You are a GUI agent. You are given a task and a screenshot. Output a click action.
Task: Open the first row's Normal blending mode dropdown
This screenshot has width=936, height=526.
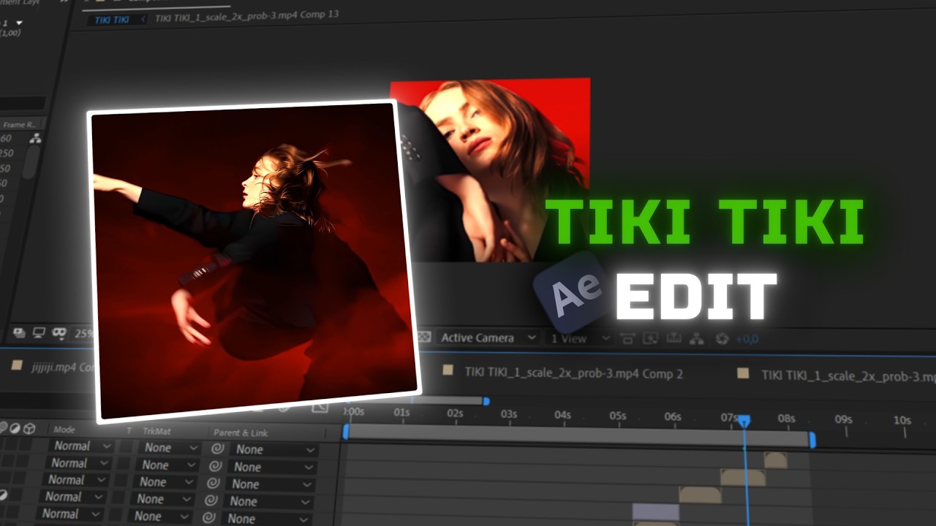83,446
